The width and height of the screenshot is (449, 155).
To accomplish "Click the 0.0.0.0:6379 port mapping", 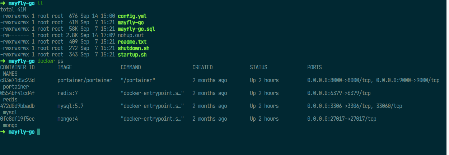I will (x=339, y=93).
